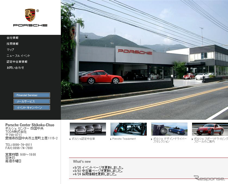Screen dimensions: 228x184
Task: Select マップ in the sidebar menu
Action: pyautogui.click(x=10, y=50)
